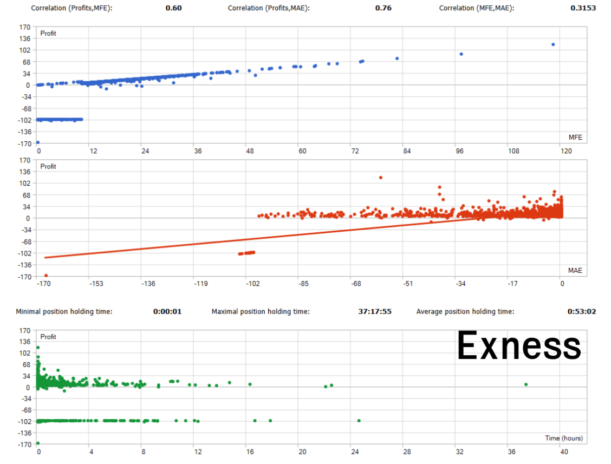
Task: Click the MAE axis tick -153
Action: 96,284
